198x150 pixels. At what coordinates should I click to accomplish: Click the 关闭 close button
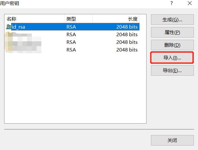pos(172,140)
